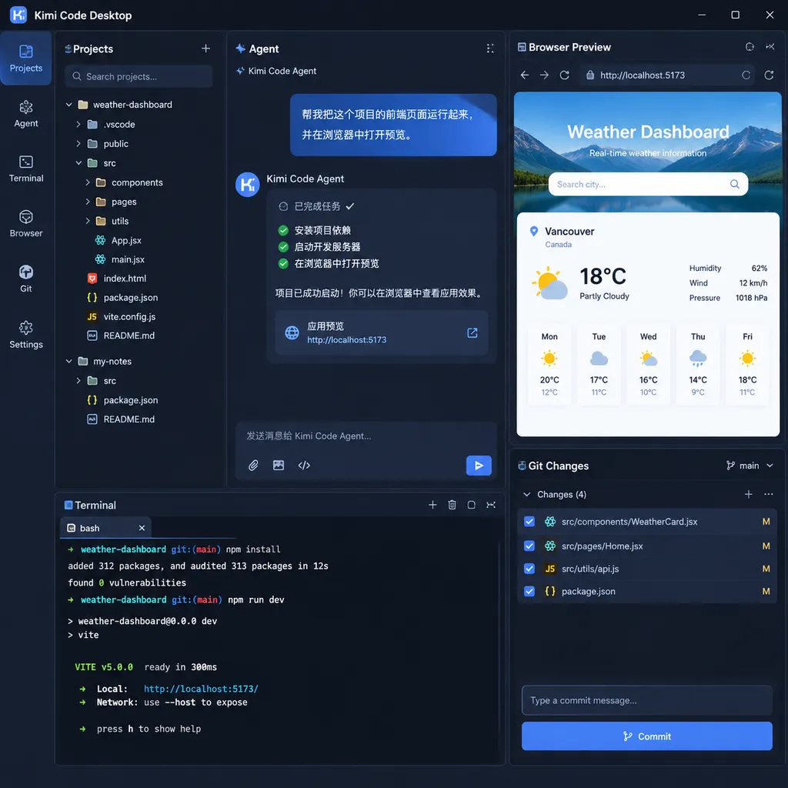Expand the pages folder

point(88,202)
